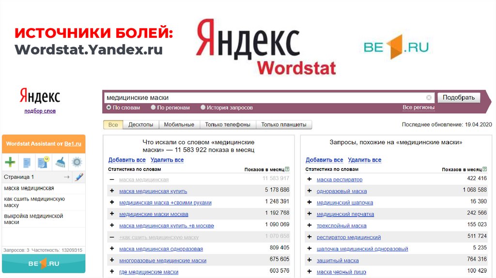The width and height of the screenshot is (496, 278).
Task: Select the По словам radio button
Action: pos(109,108)
